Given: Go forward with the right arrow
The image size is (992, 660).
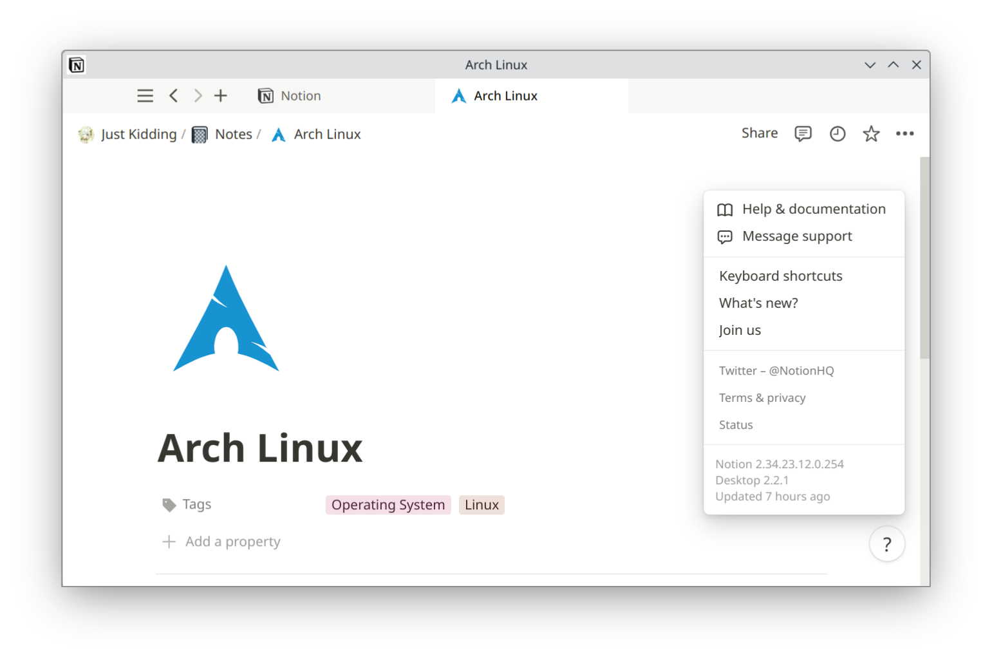Looking at the screenshot, I should tap(198, 96).
